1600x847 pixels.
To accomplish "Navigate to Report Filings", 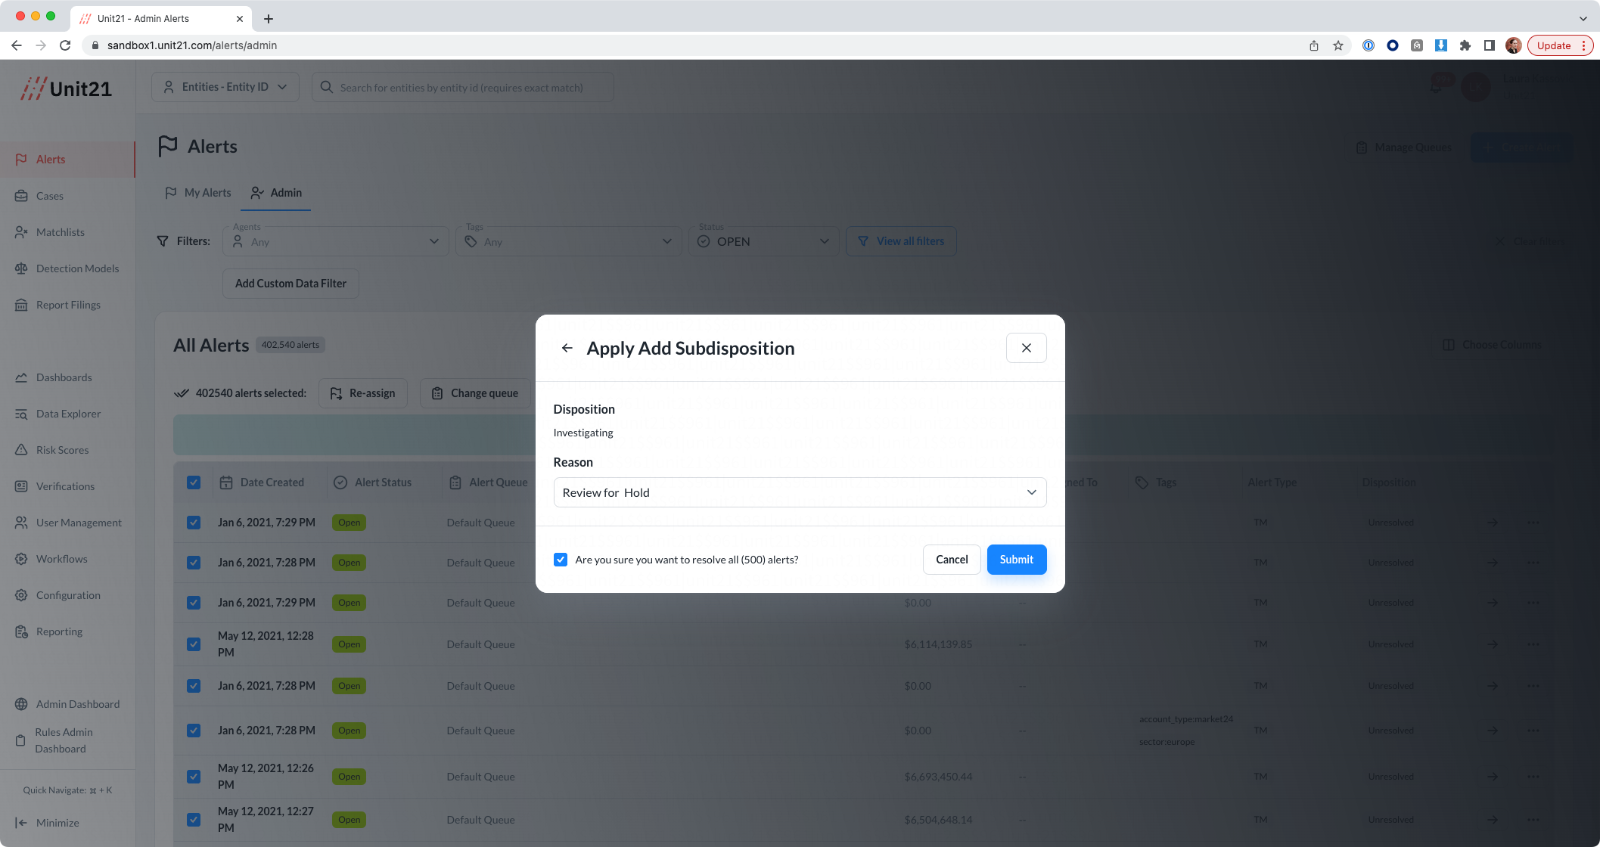I will click(68, 304).
